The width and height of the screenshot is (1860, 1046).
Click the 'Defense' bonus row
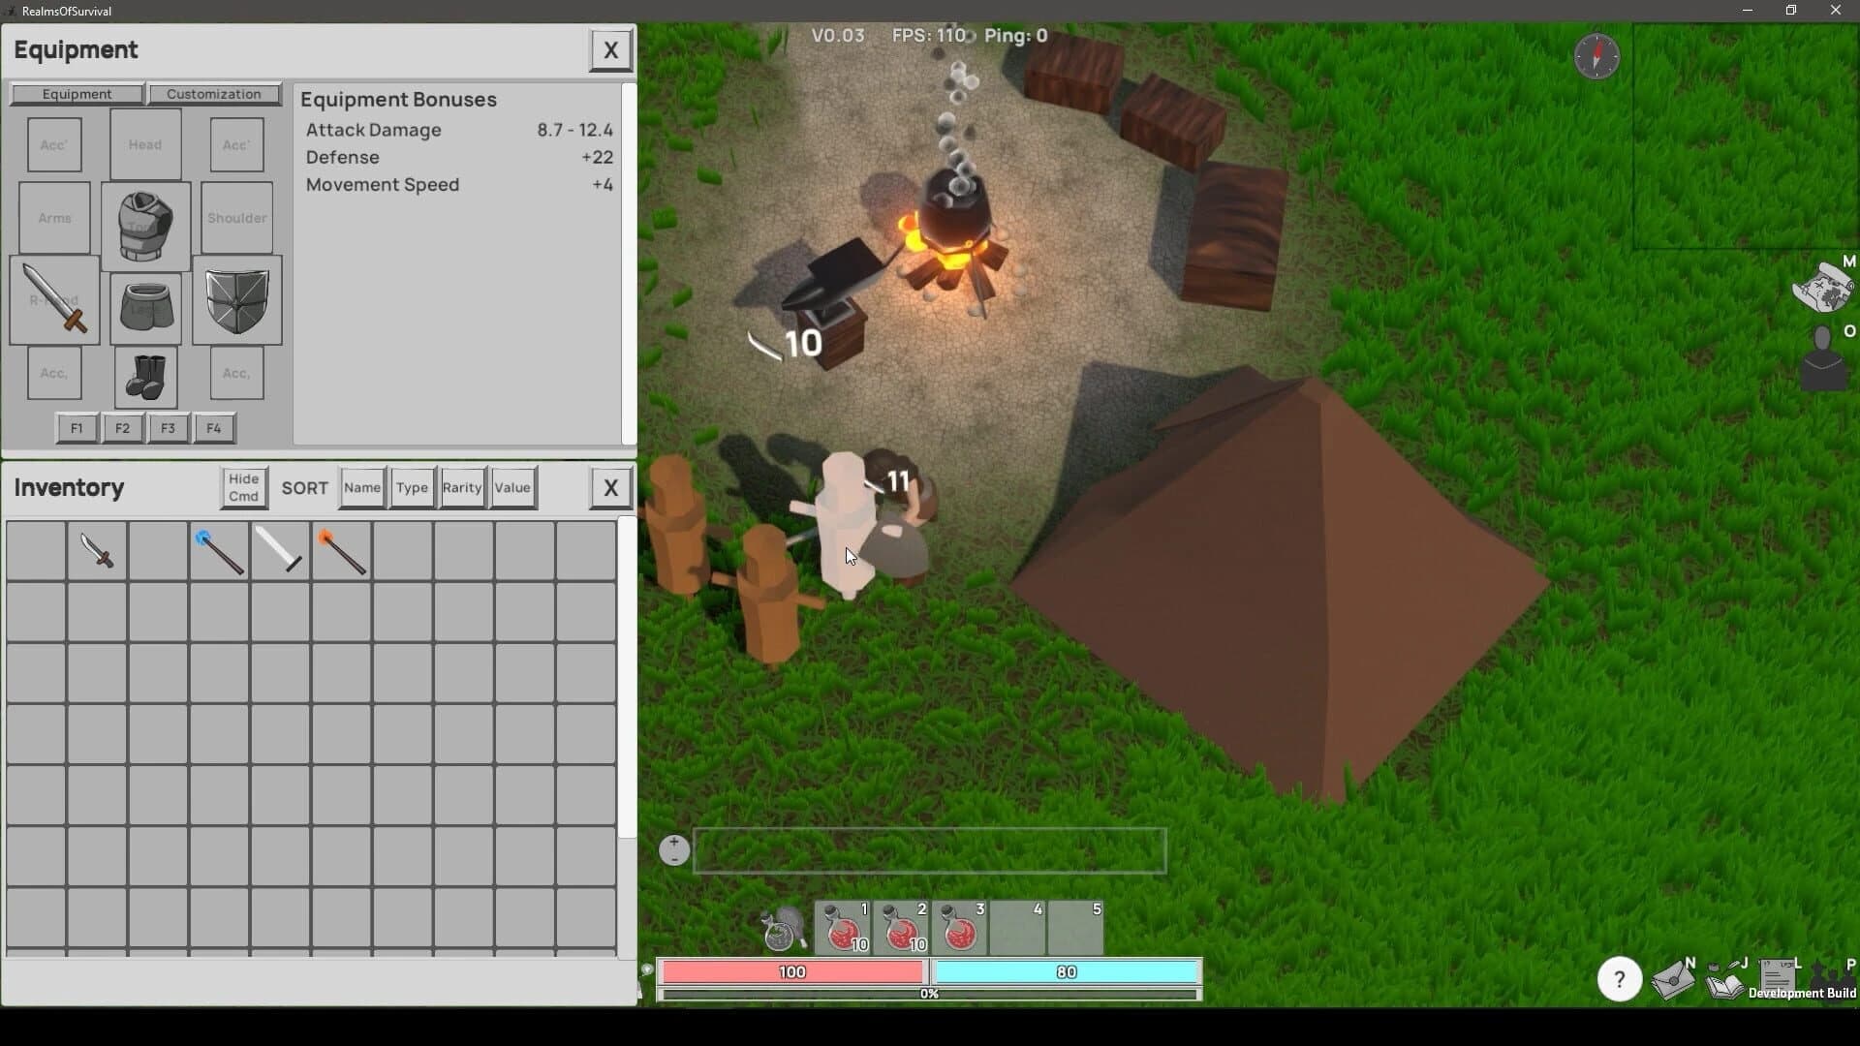point(459,157)
